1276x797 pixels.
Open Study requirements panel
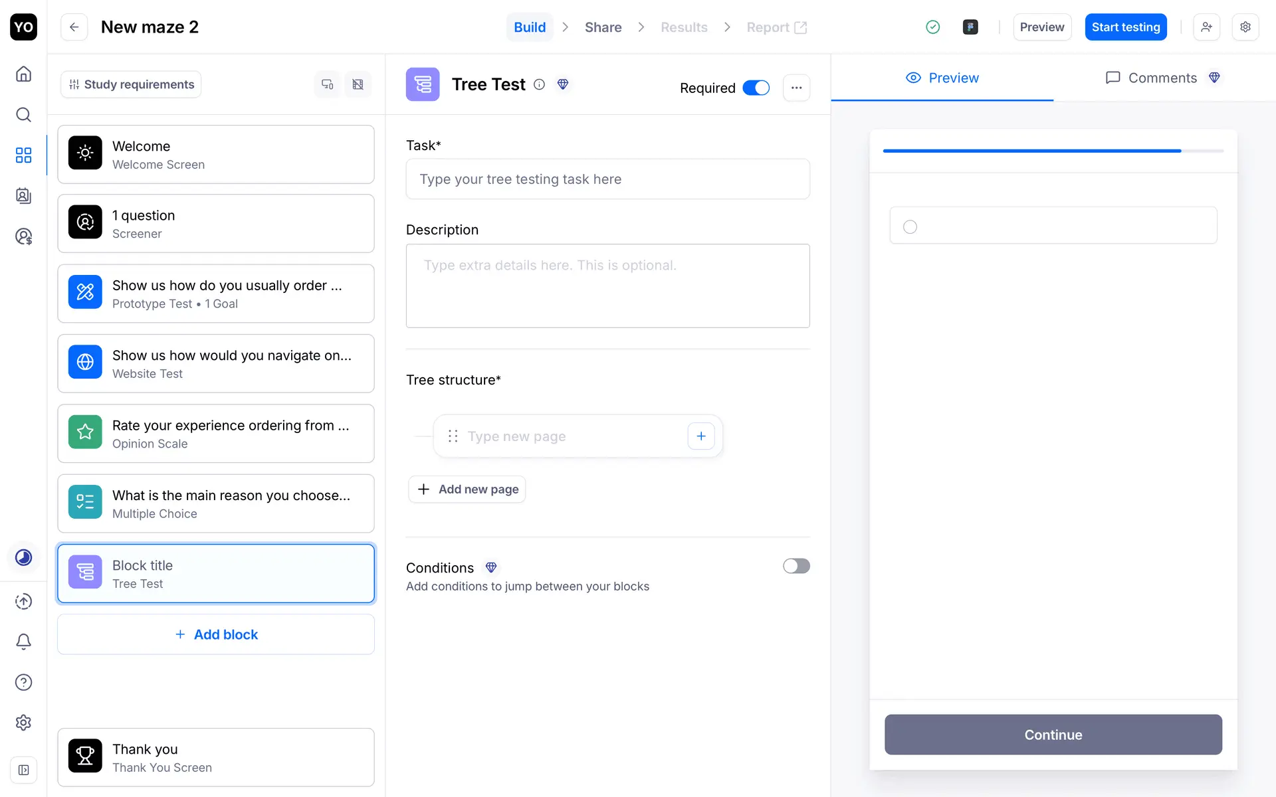(x=131, y=84)
